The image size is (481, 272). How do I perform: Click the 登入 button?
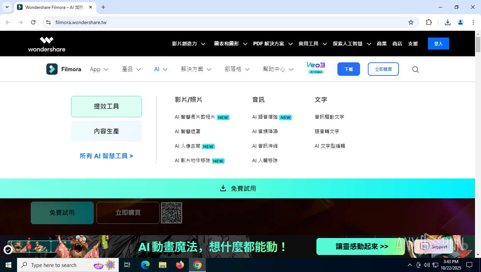(439, 44)
